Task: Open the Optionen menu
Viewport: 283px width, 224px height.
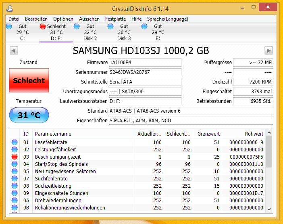Action: pos(63,19)
